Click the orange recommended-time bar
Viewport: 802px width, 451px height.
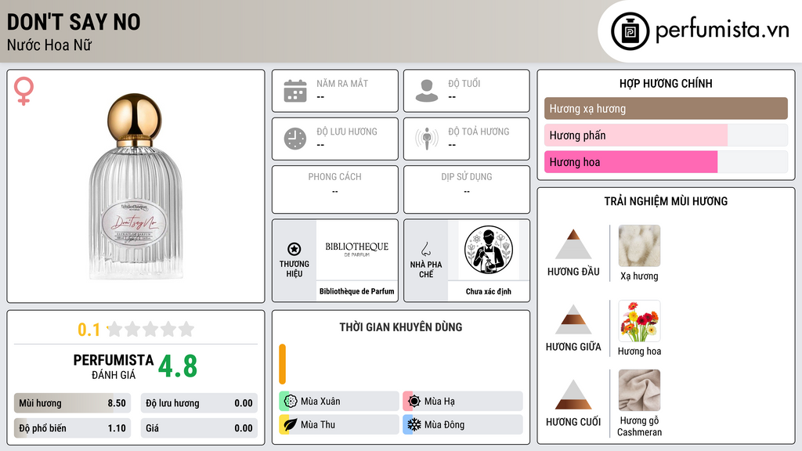(x=282, y=364)
